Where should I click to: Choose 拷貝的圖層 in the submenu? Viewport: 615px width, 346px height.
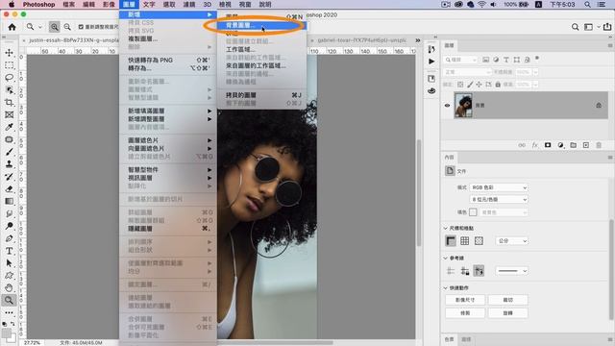click(261, 95)
